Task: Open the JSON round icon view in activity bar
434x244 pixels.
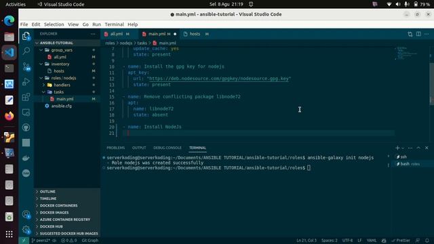Action: point(26,174)
